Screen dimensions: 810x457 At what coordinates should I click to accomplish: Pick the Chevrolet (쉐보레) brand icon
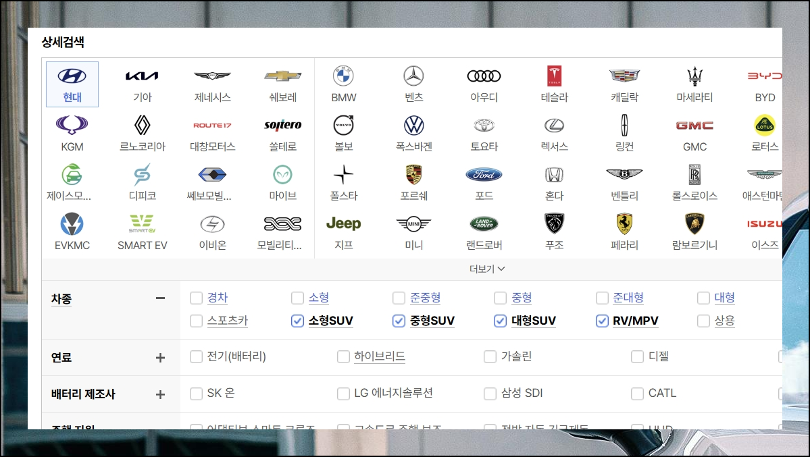[x=282, y=76]
